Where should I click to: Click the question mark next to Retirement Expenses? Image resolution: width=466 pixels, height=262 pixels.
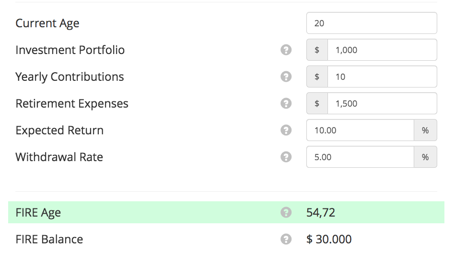286,103
